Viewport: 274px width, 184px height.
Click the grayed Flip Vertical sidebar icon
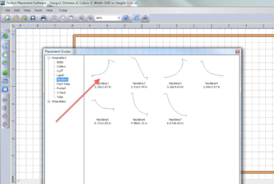pyautogui.click(x=5, y=108)
